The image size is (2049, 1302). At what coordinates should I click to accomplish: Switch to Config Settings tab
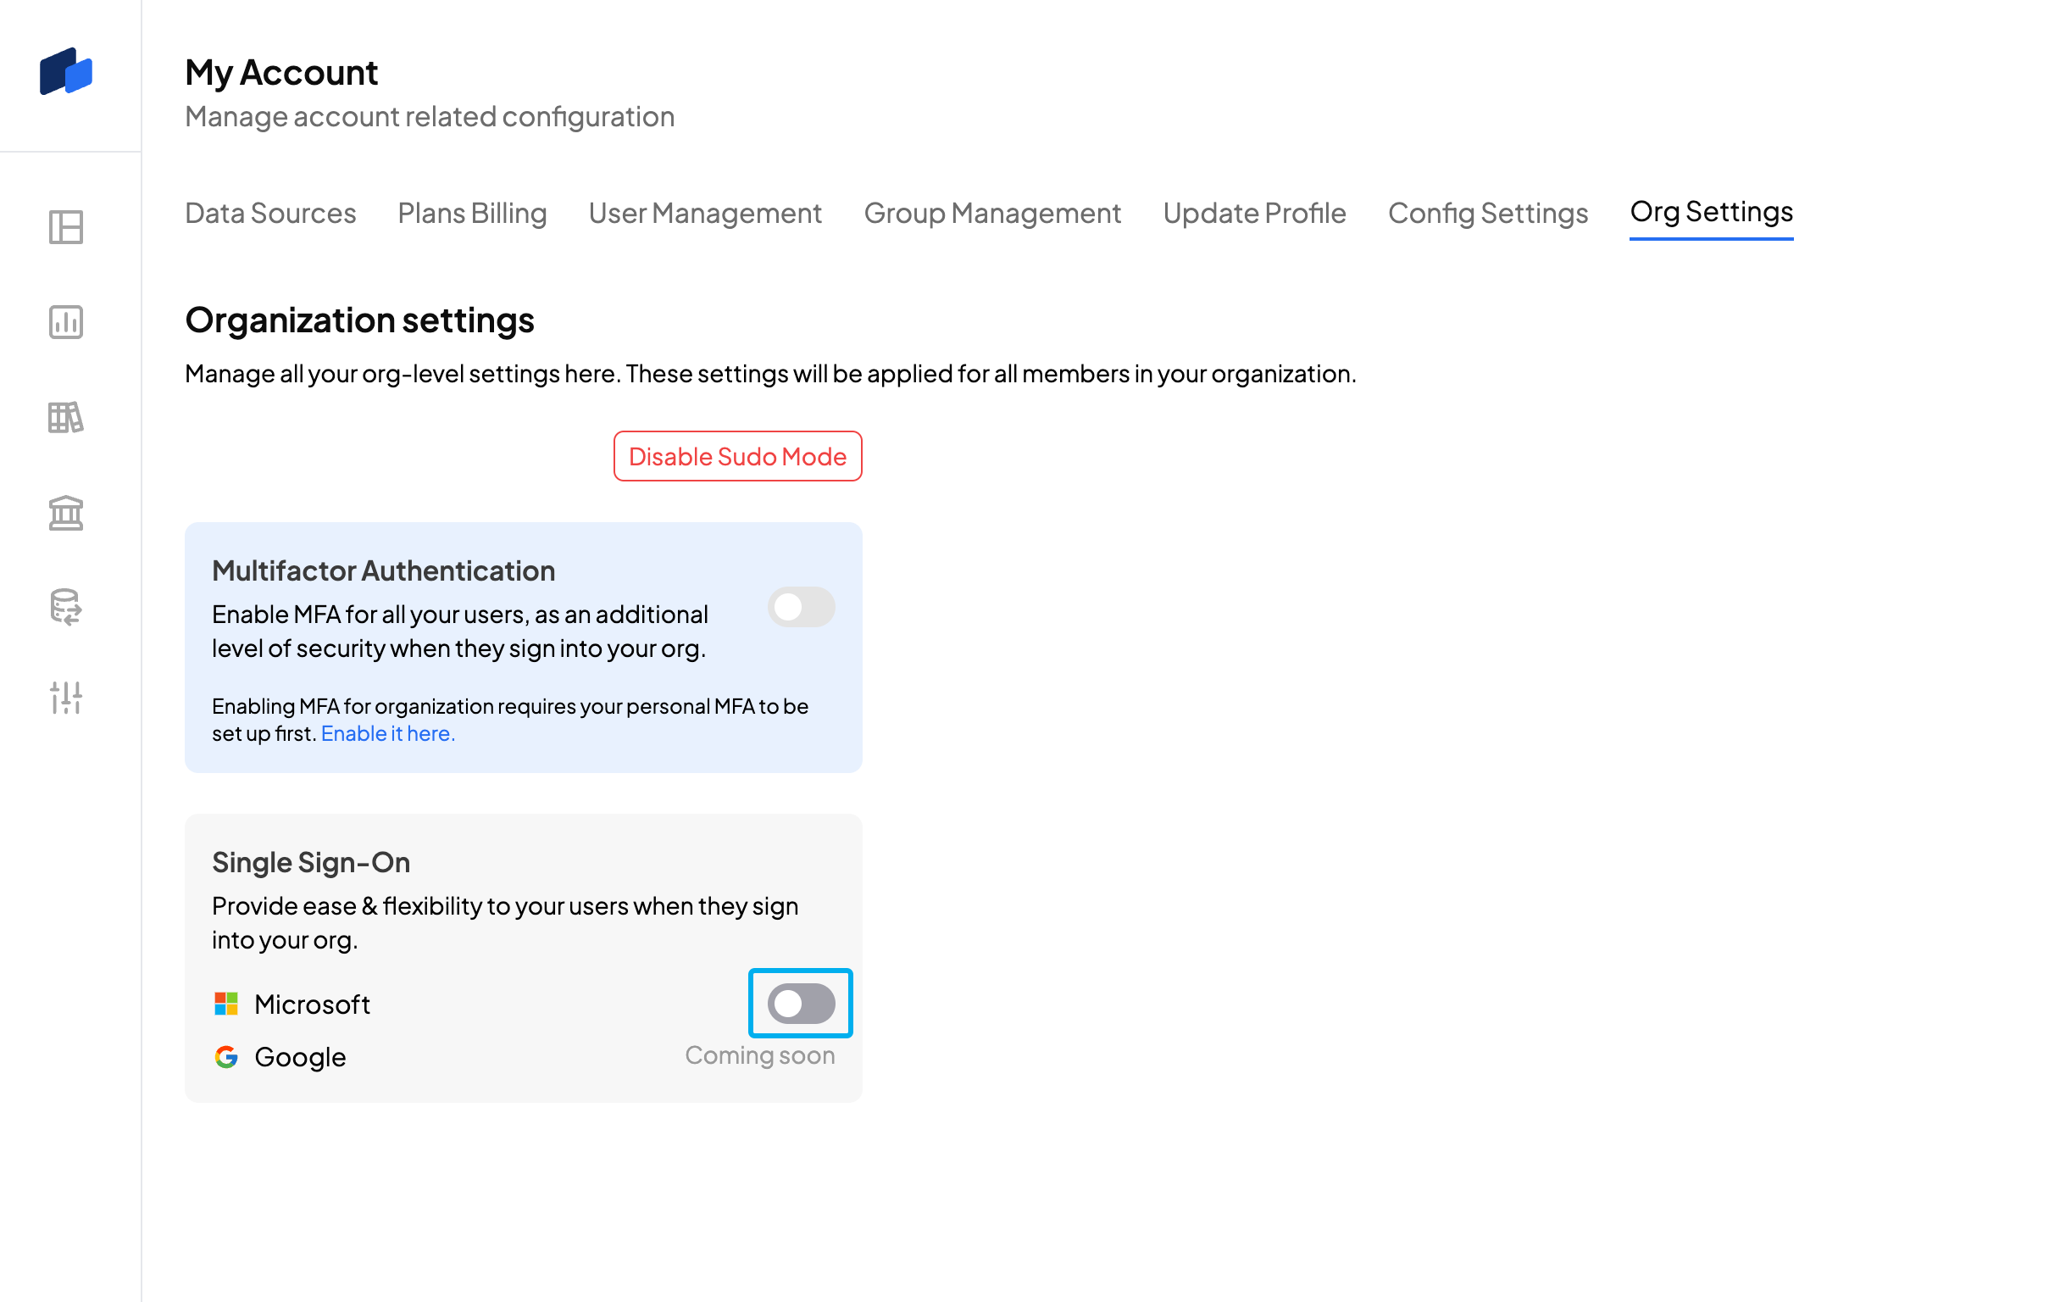tap(1487, 213)
